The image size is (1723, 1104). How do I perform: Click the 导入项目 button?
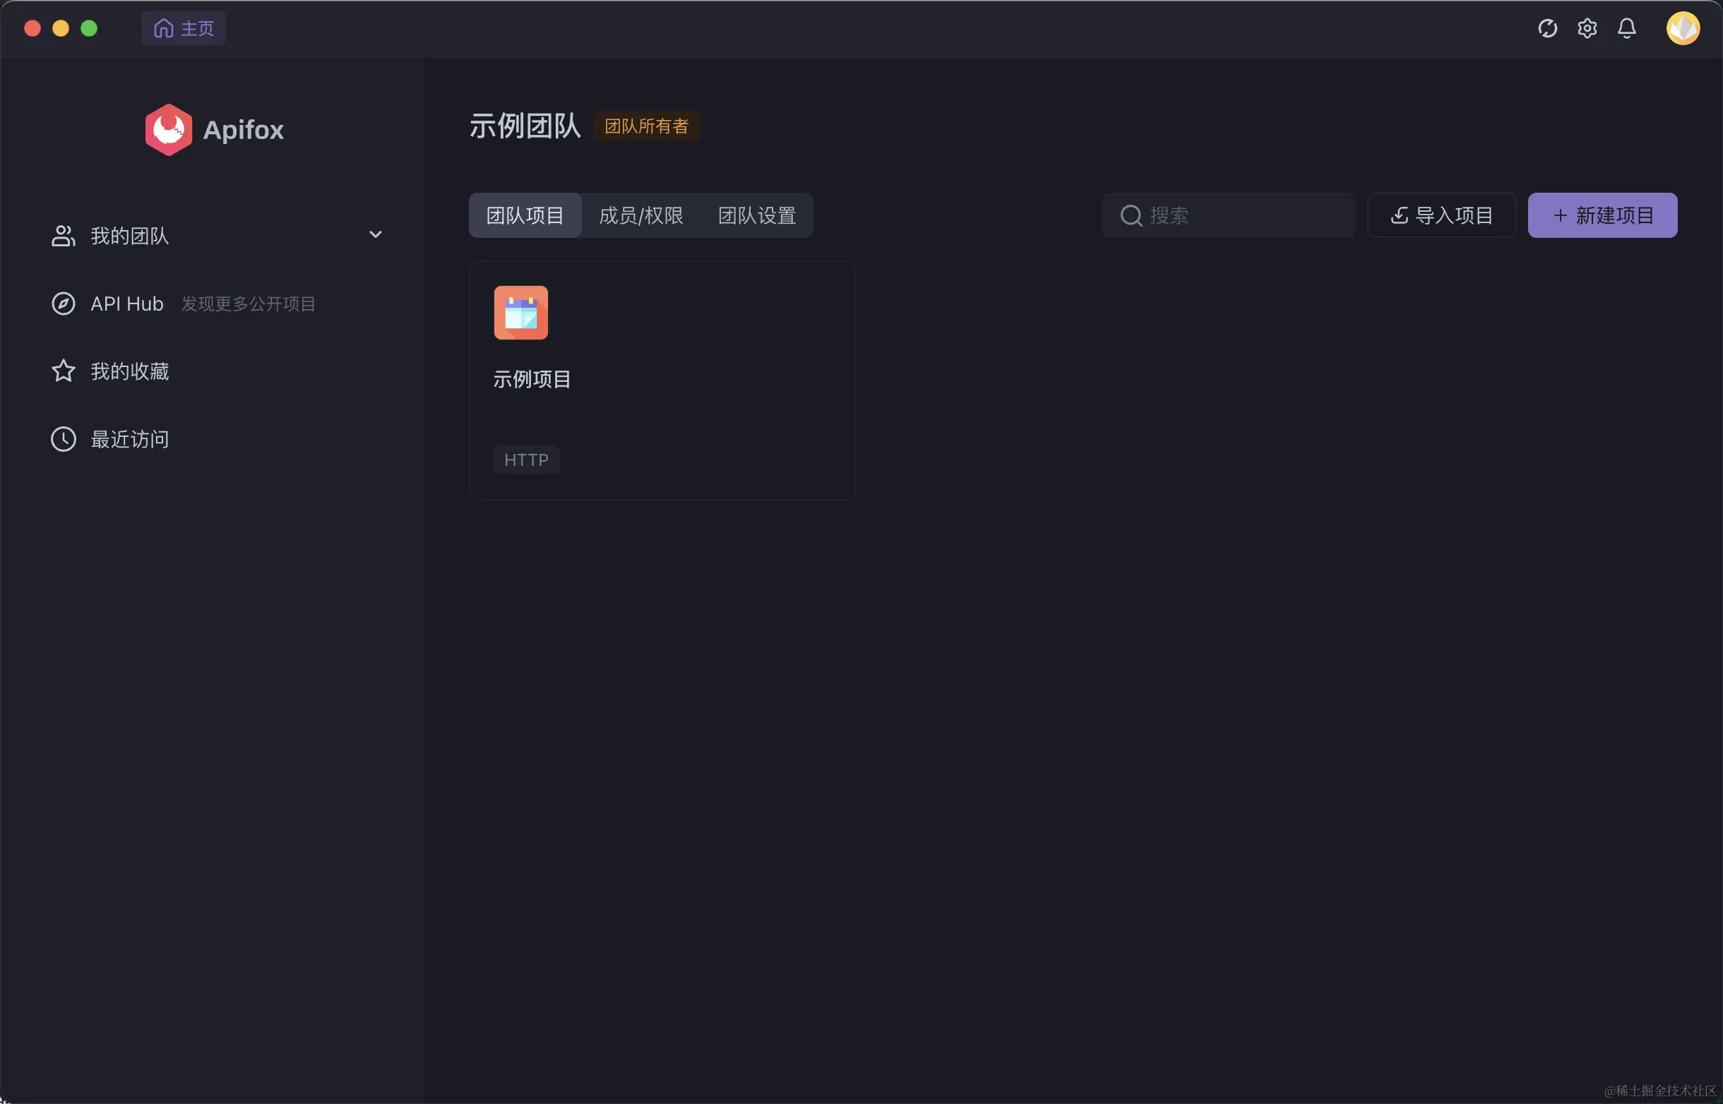tap(1441, 216)
